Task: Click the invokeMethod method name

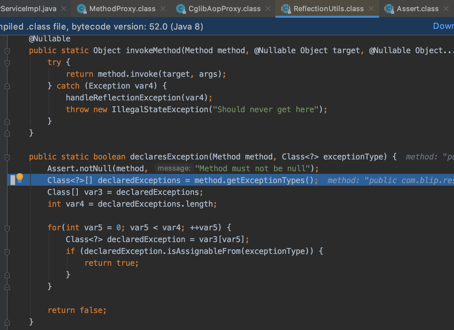Action: coord(153,51)
